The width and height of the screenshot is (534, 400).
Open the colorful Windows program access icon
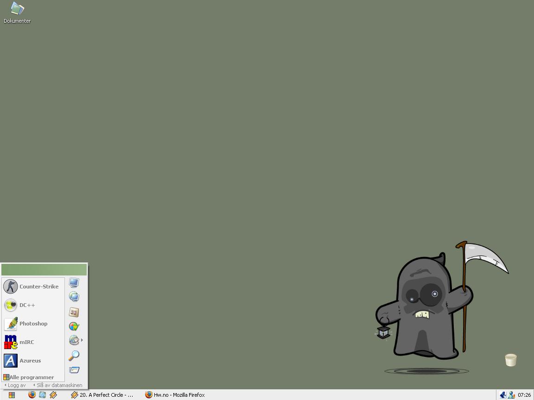click(x=74, y=326)
